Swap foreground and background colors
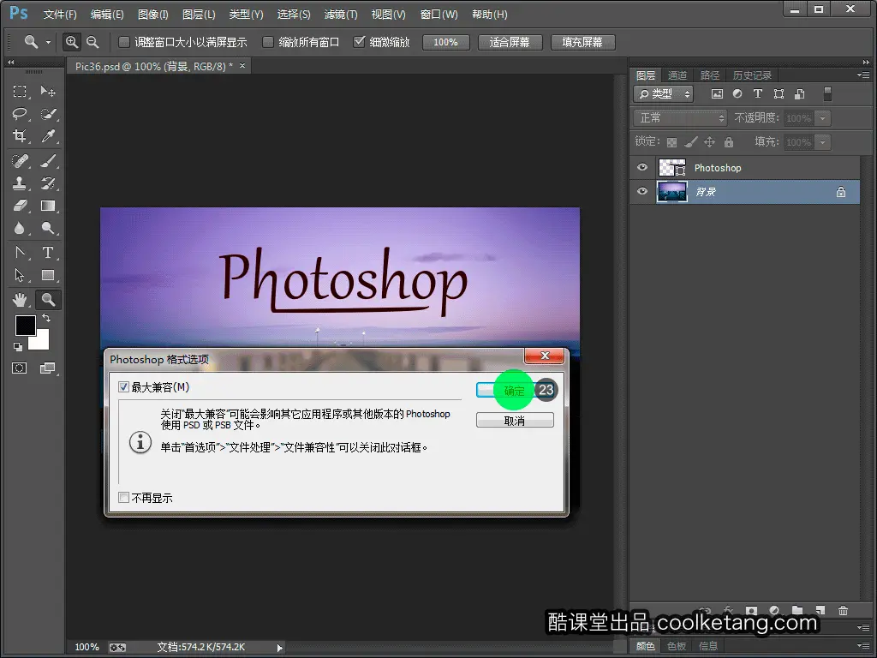This screenshot has width=877, height=658. pyautogui.click(x=46, y=318)
